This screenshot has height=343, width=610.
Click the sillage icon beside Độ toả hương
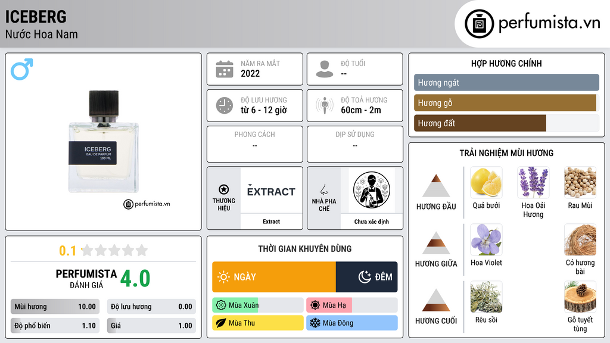tap(325, 105)
